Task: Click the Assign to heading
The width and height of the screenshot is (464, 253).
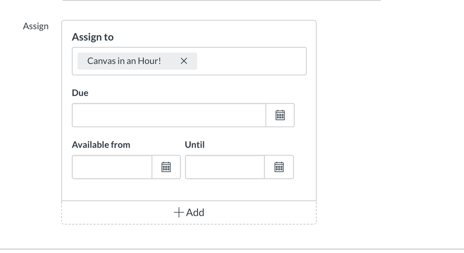Action: [x=93, y=37]
